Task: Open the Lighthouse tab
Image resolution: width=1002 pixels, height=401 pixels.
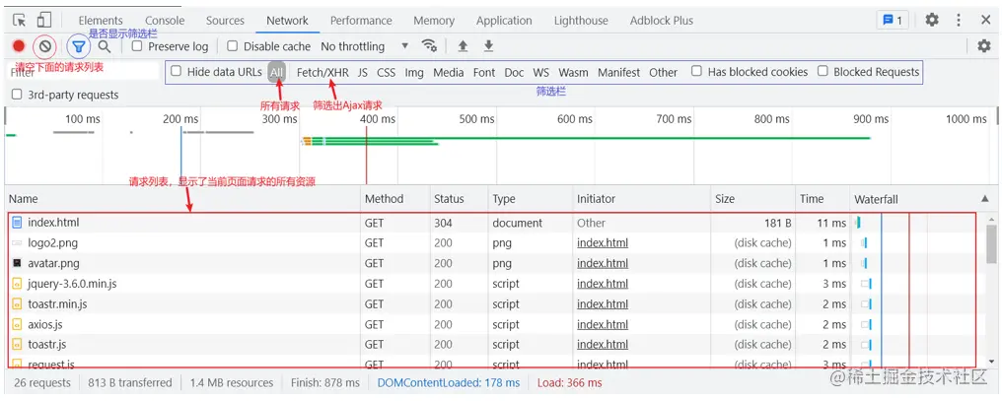Action: pos(581,21)
